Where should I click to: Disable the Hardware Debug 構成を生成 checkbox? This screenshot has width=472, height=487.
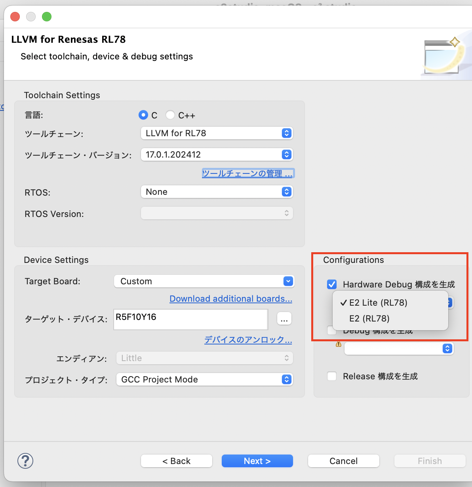(x=331, y=284)
